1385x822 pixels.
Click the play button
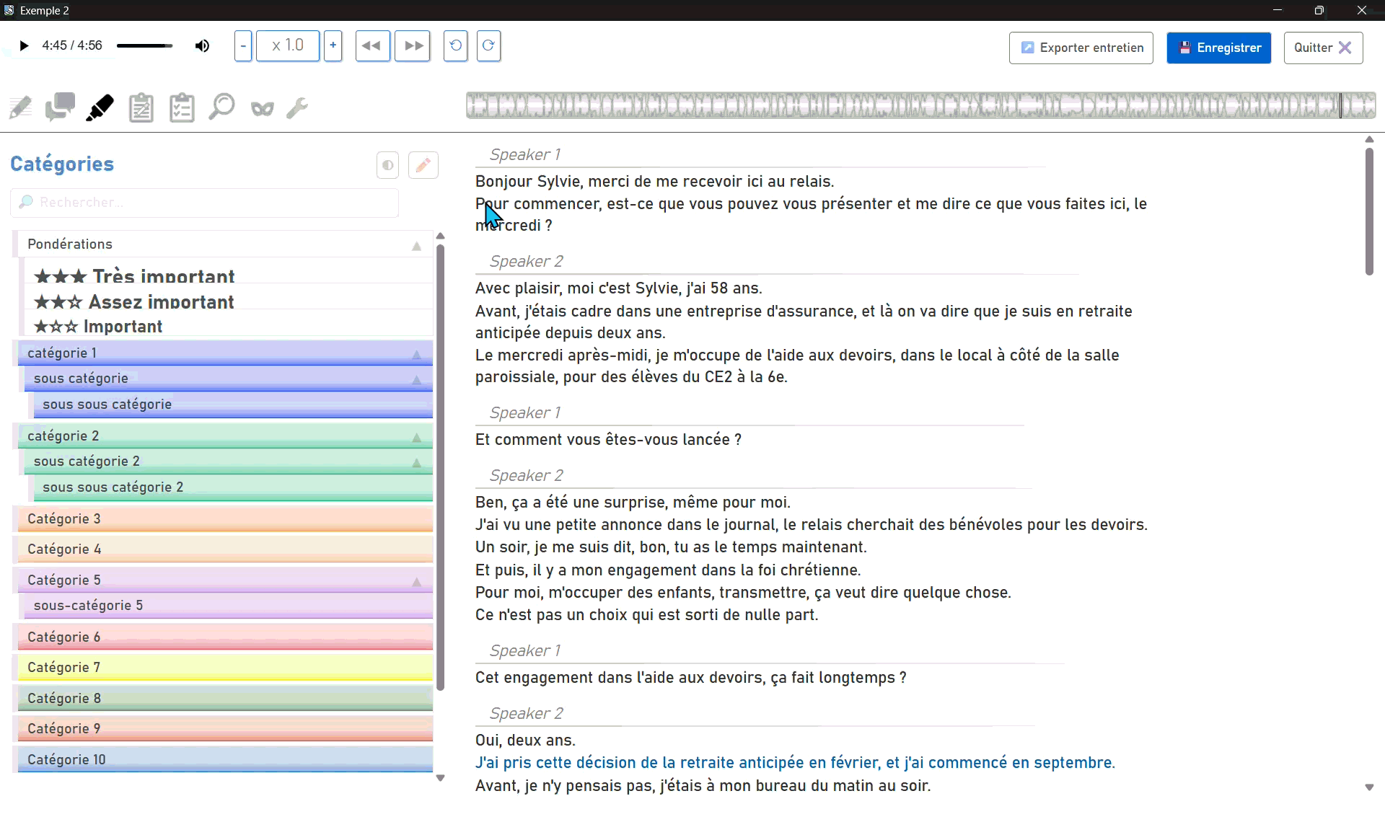24,46
